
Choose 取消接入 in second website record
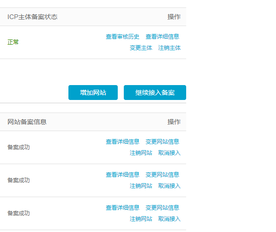[169, 186]
